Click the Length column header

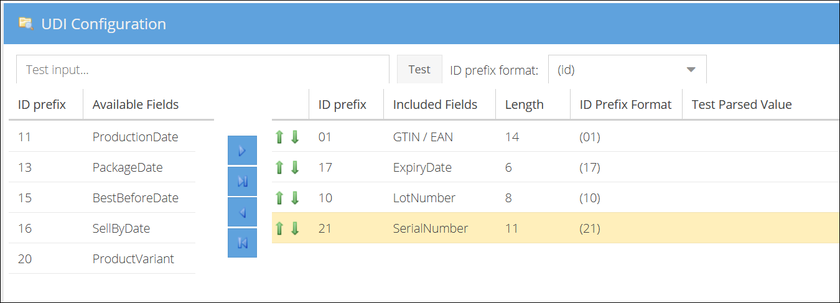[525, 105]
